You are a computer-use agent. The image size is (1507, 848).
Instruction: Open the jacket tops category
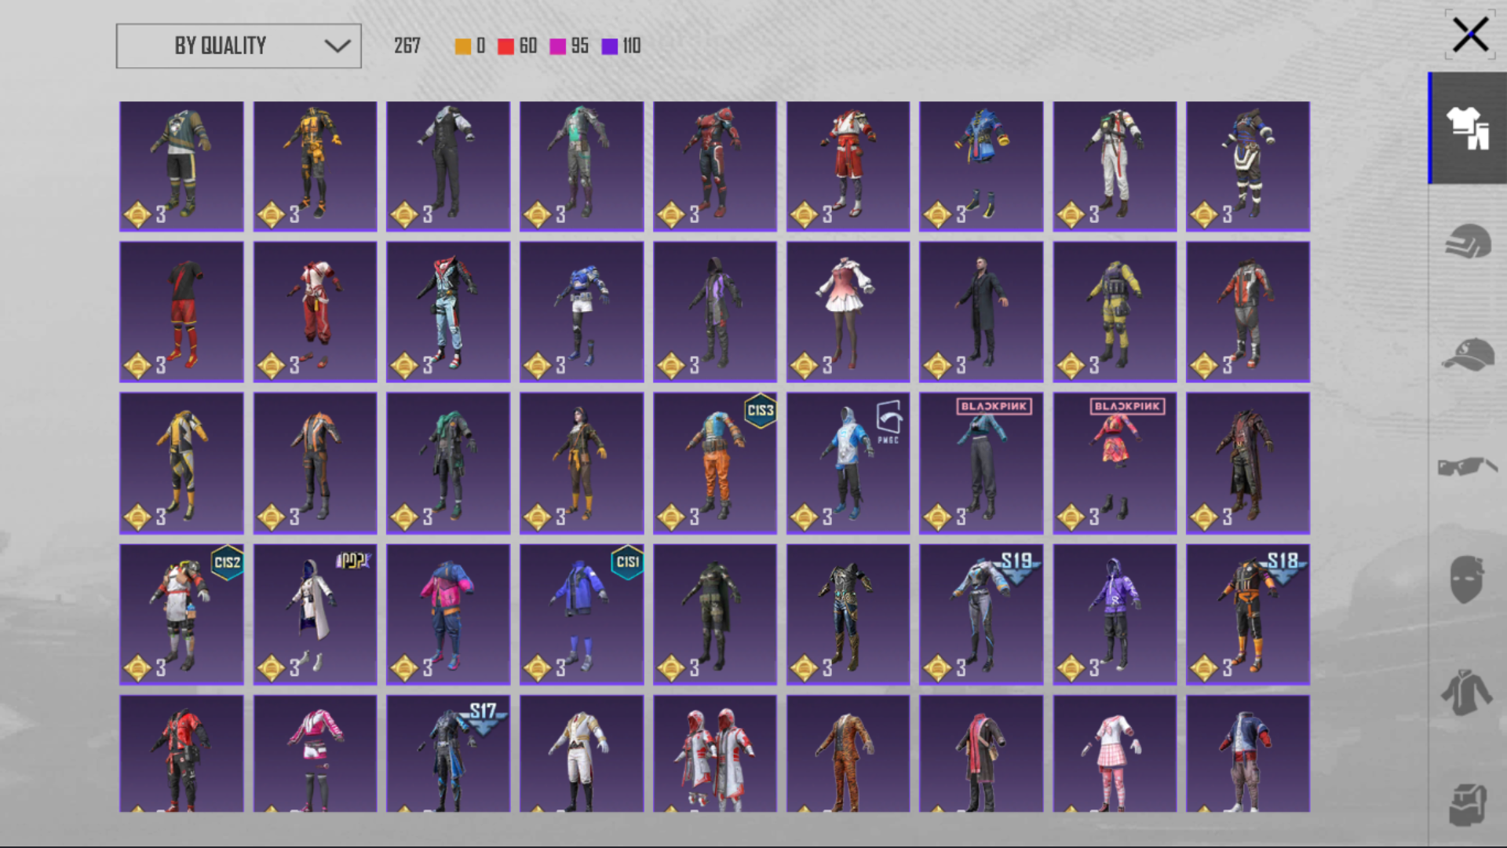pyautogui.click(x=1467, y=693)
